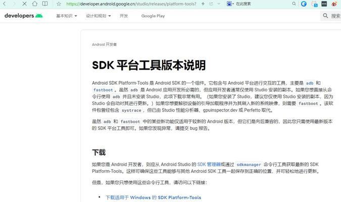
Task: Click the sdkmanager code text
Action: (x=249, y=165)
